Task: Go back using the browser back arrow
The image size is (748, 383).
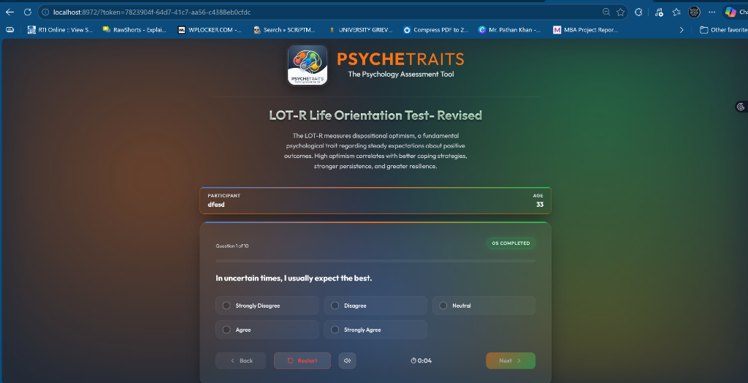Action: click(9, 12)
